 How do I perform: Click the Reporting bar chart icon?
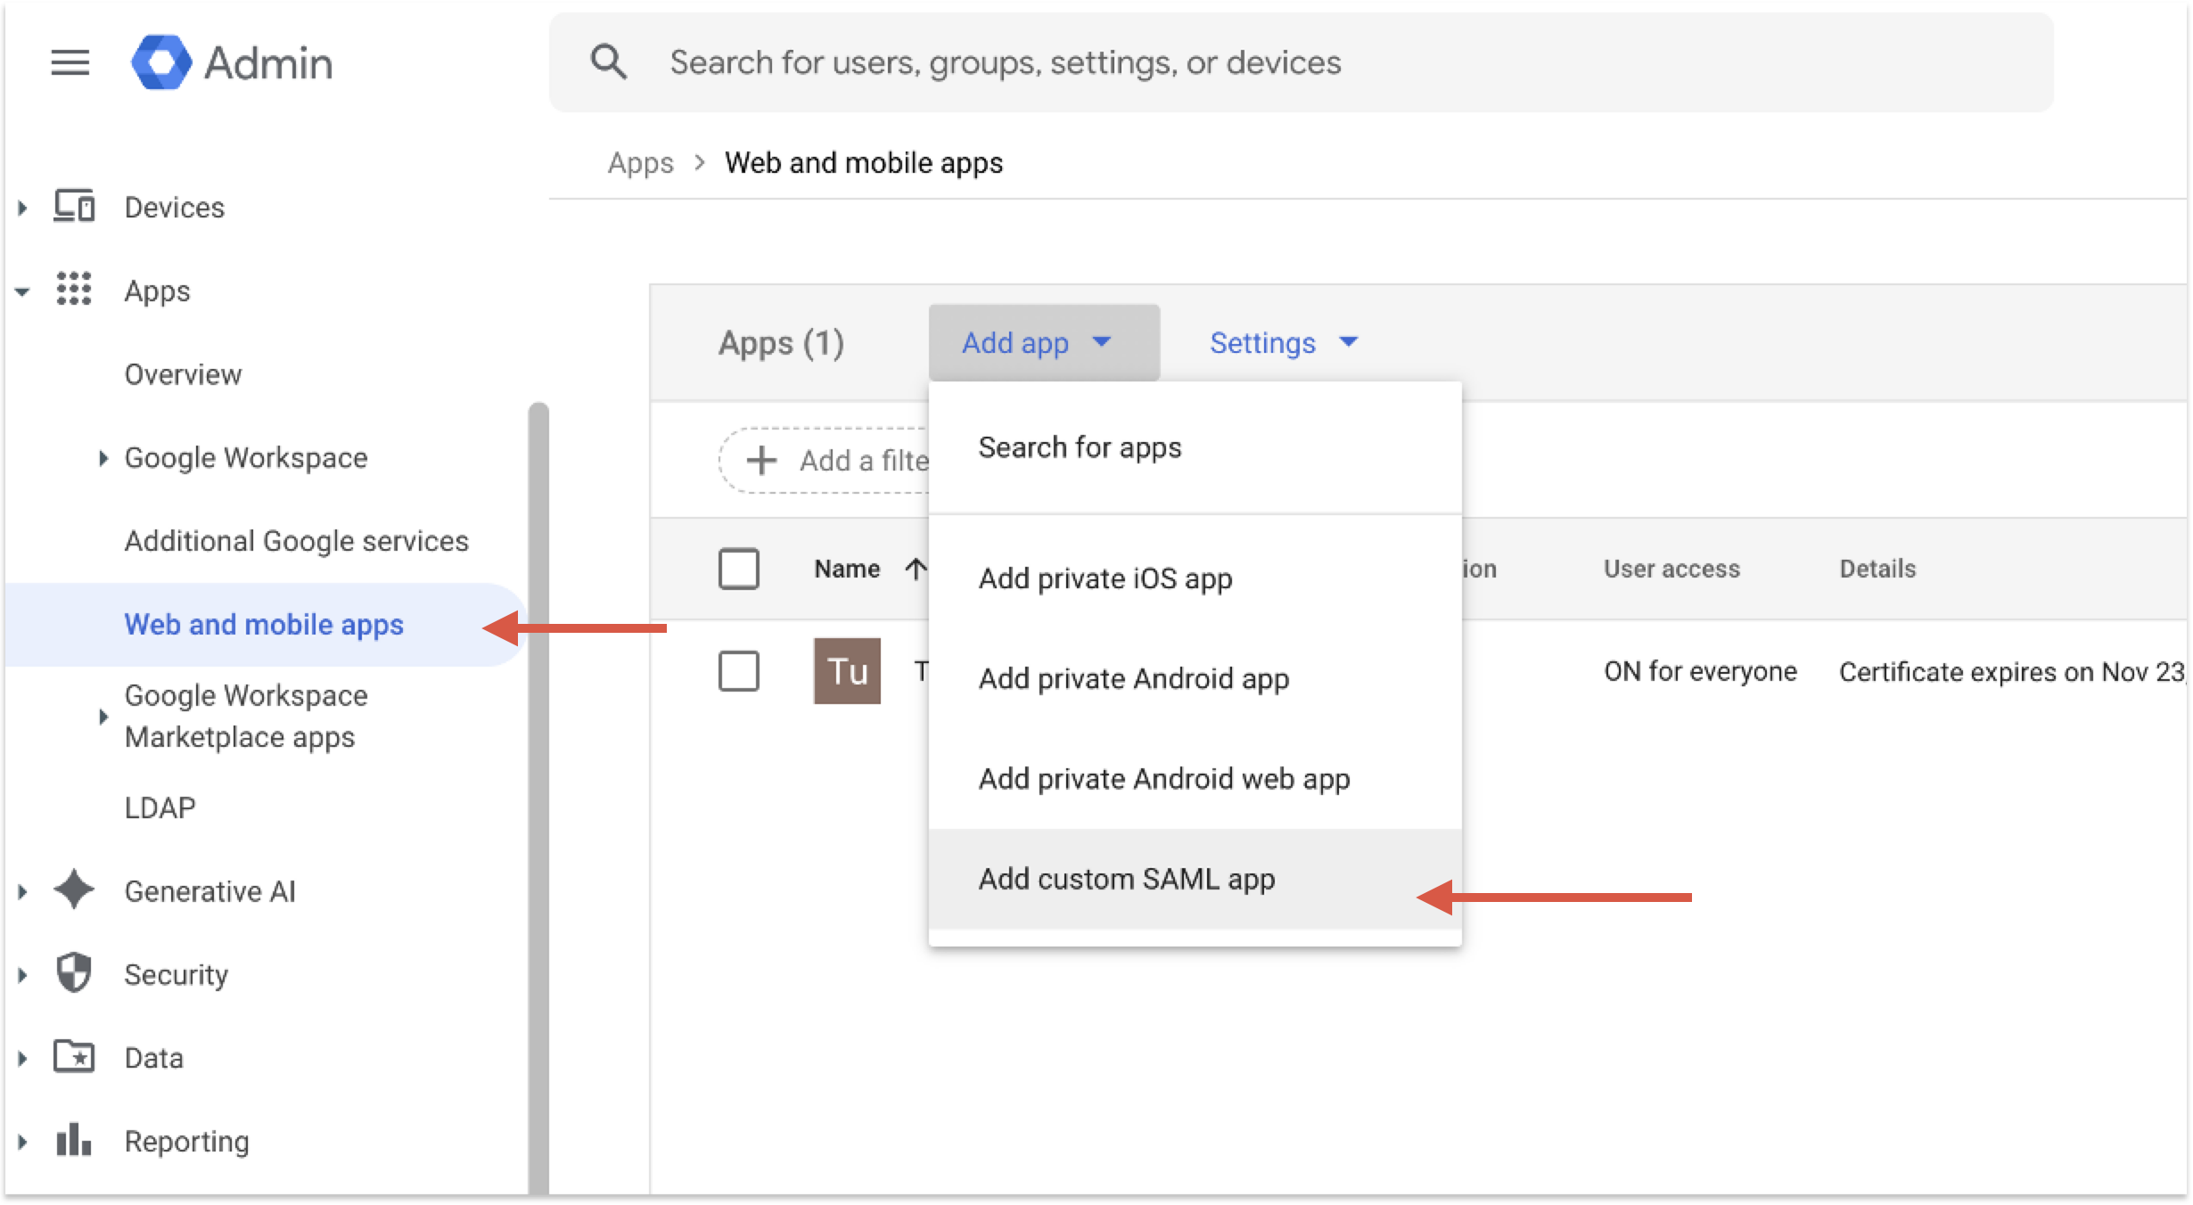click(74, 1140)
